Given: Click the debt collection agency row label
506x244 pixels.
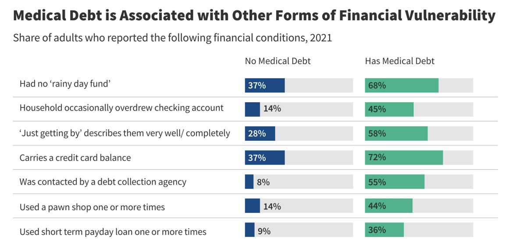Looking at the screenshot, I should point(103,182).
